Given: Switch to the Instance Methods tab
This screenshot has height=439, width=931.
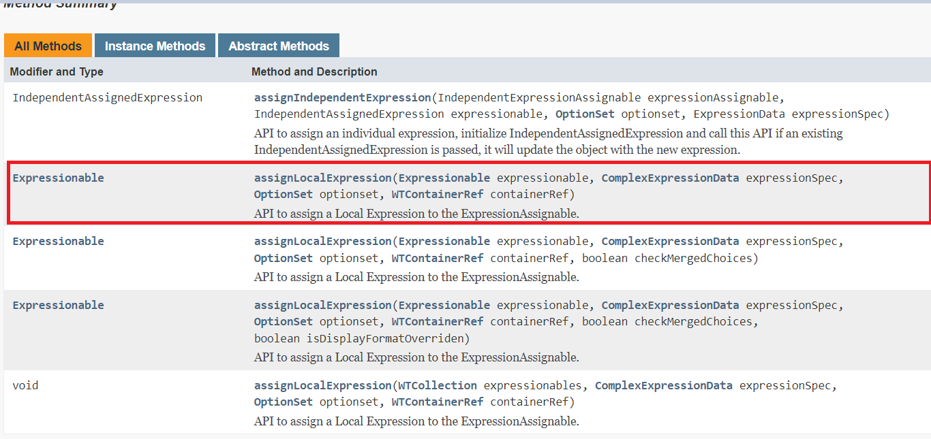Looking at the screenshot, I should (154, 45).
